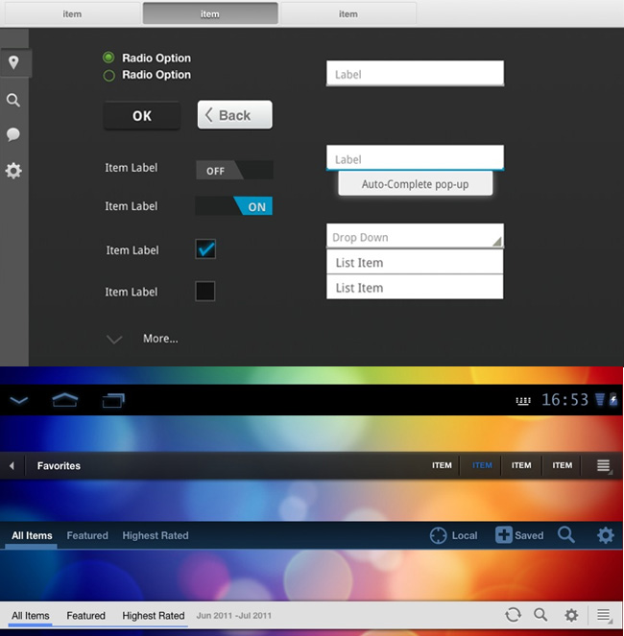Turn on the OFF toggle switch

coord(234,170)
